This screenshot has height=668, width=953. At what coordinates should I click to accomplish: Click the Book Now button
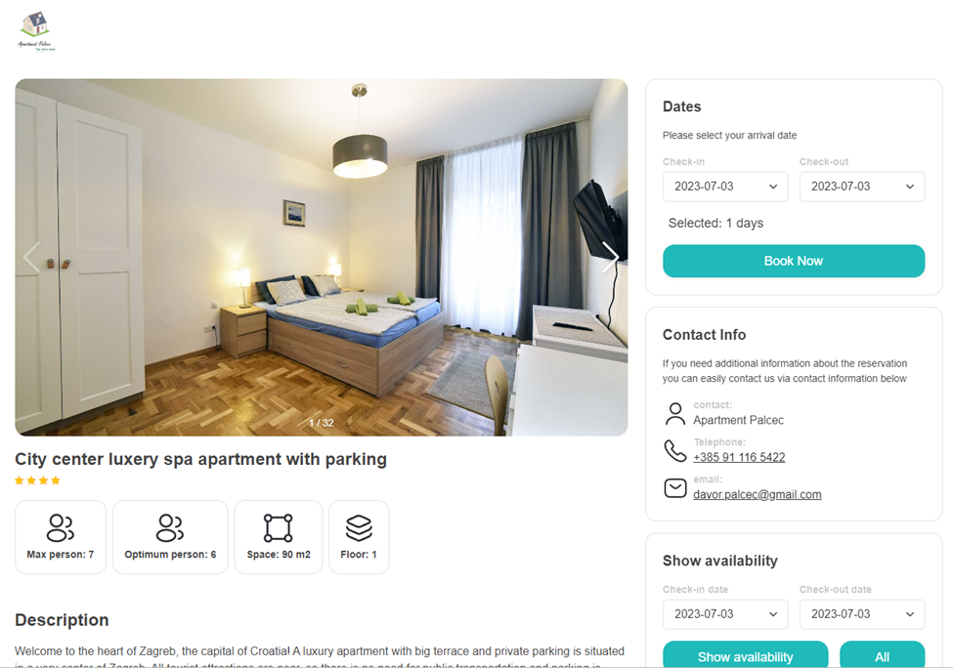[794, 261]
